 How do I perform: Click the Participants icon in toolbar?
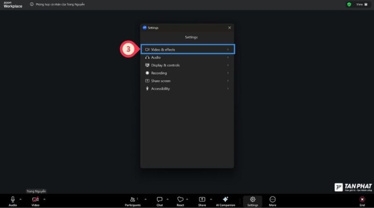point(132,200)
